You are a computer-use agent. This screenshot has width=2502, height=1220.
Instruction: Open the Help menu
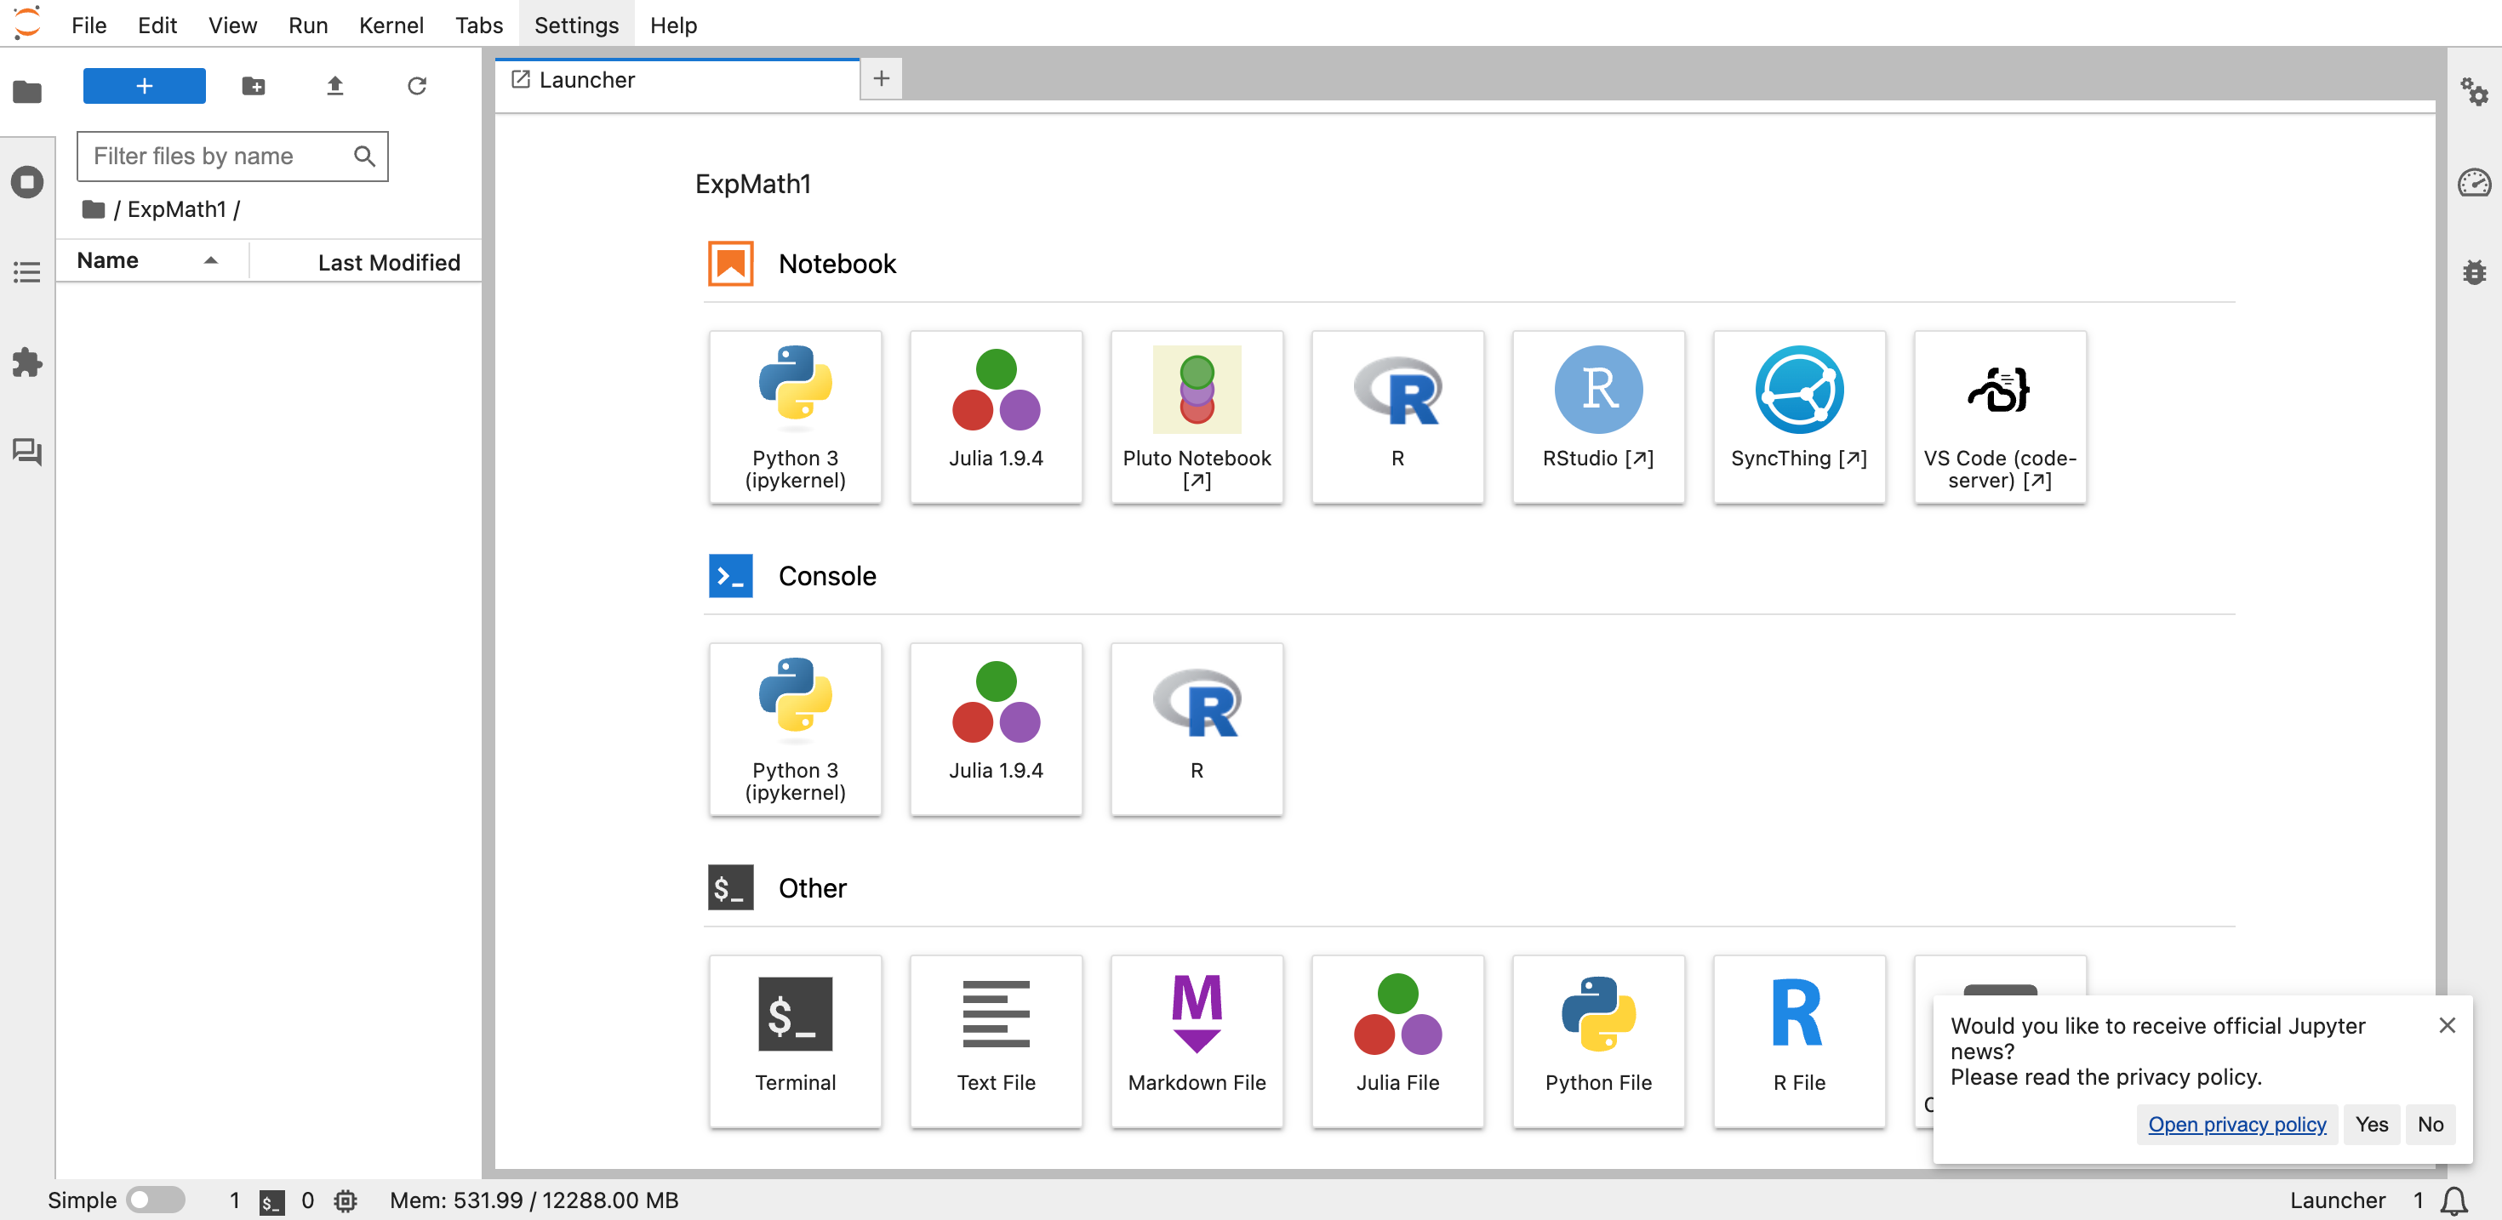pyautogui.click(x=673, y=26)
